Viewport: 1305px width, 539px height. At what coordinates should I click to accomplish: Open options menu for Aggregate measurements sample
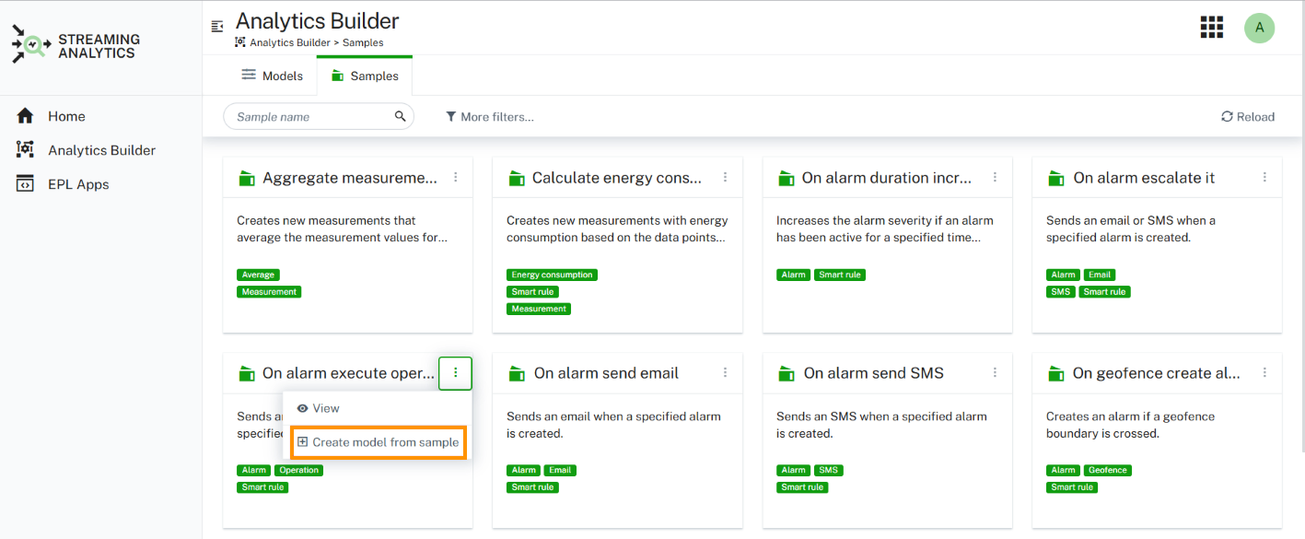456,178
